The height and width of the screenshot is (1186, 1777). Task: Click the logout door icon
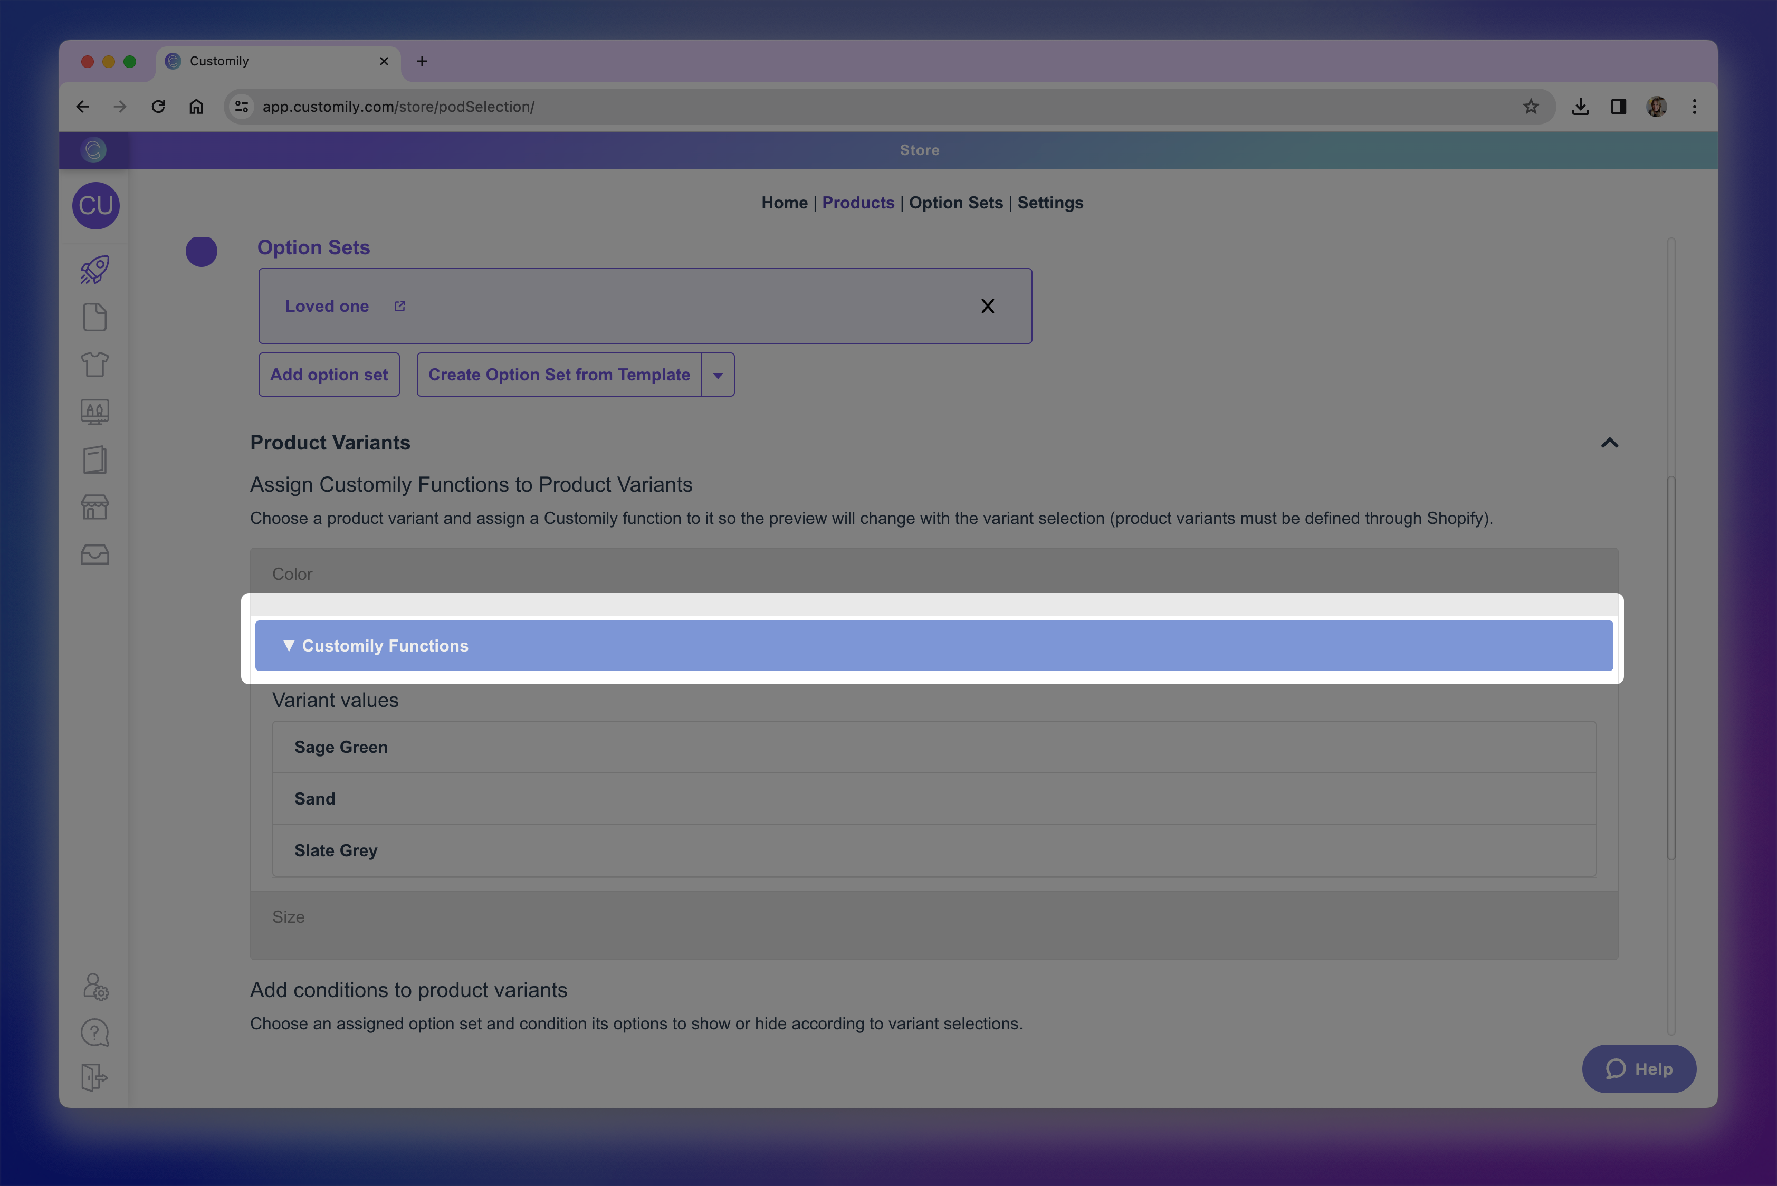94,1077
